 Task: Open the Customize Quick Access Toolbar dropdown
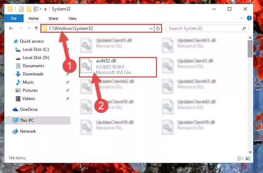pyautogui.click(x=45, y=9)
